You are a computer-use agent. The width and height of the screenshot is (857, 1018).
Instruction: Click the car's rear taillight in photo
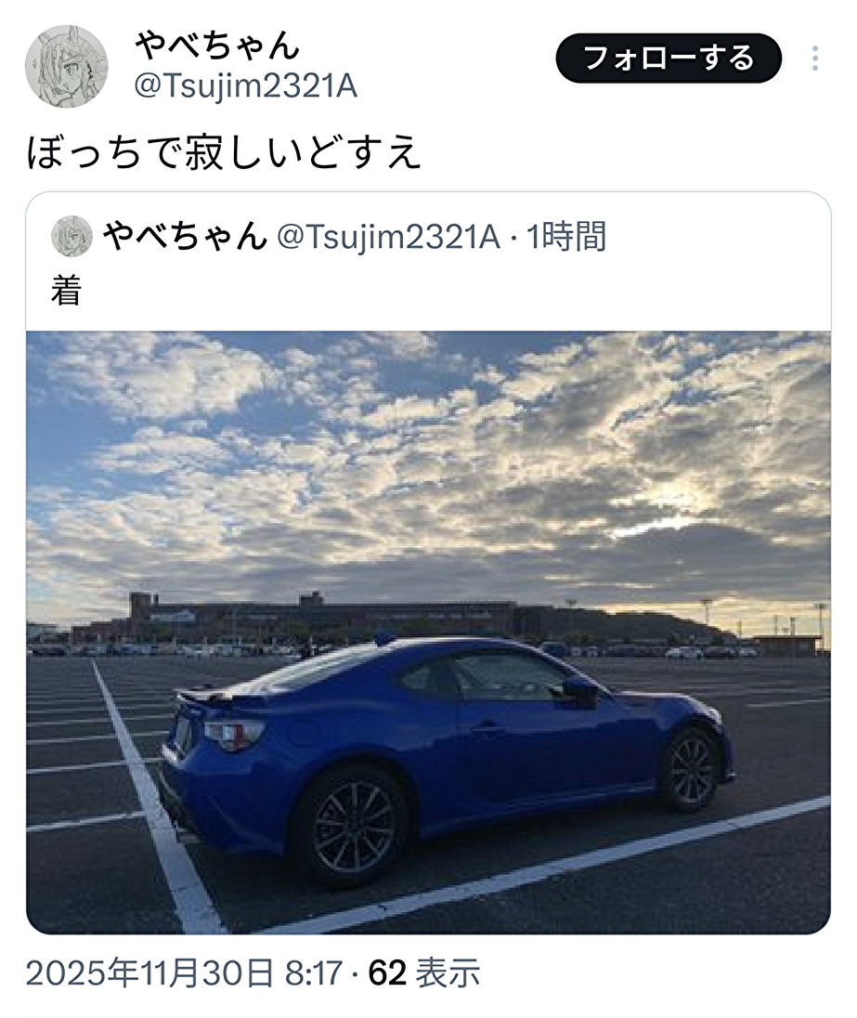[x=234, y=734]
